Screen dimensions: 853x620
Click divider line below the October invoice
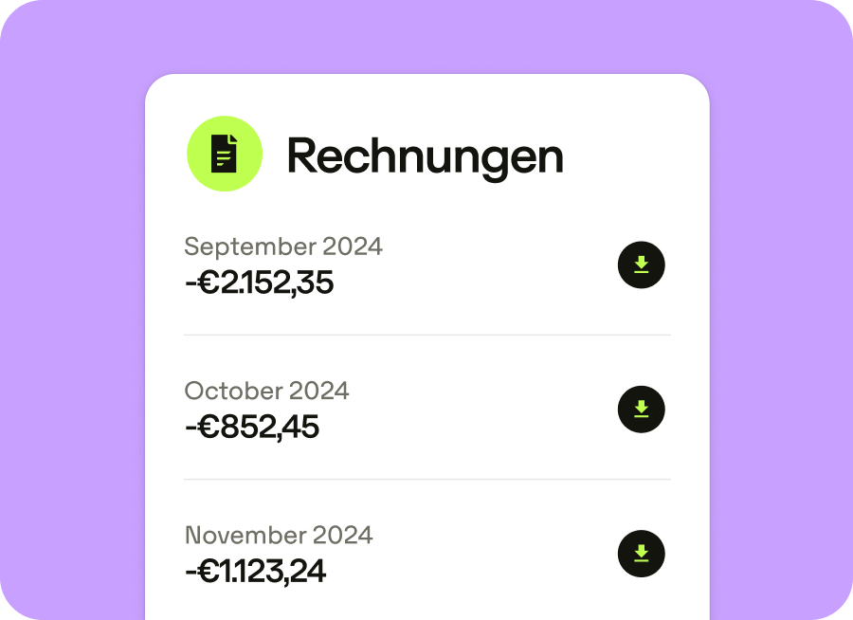tap(426, 479)
